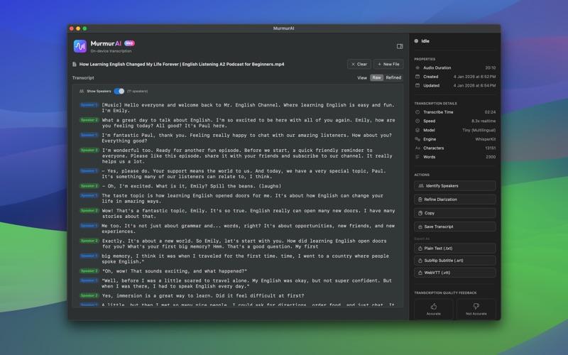This screenshot has width=568, height=355.
Task: Click the thumbs up Accurate icon
Action: pos(434,306)
